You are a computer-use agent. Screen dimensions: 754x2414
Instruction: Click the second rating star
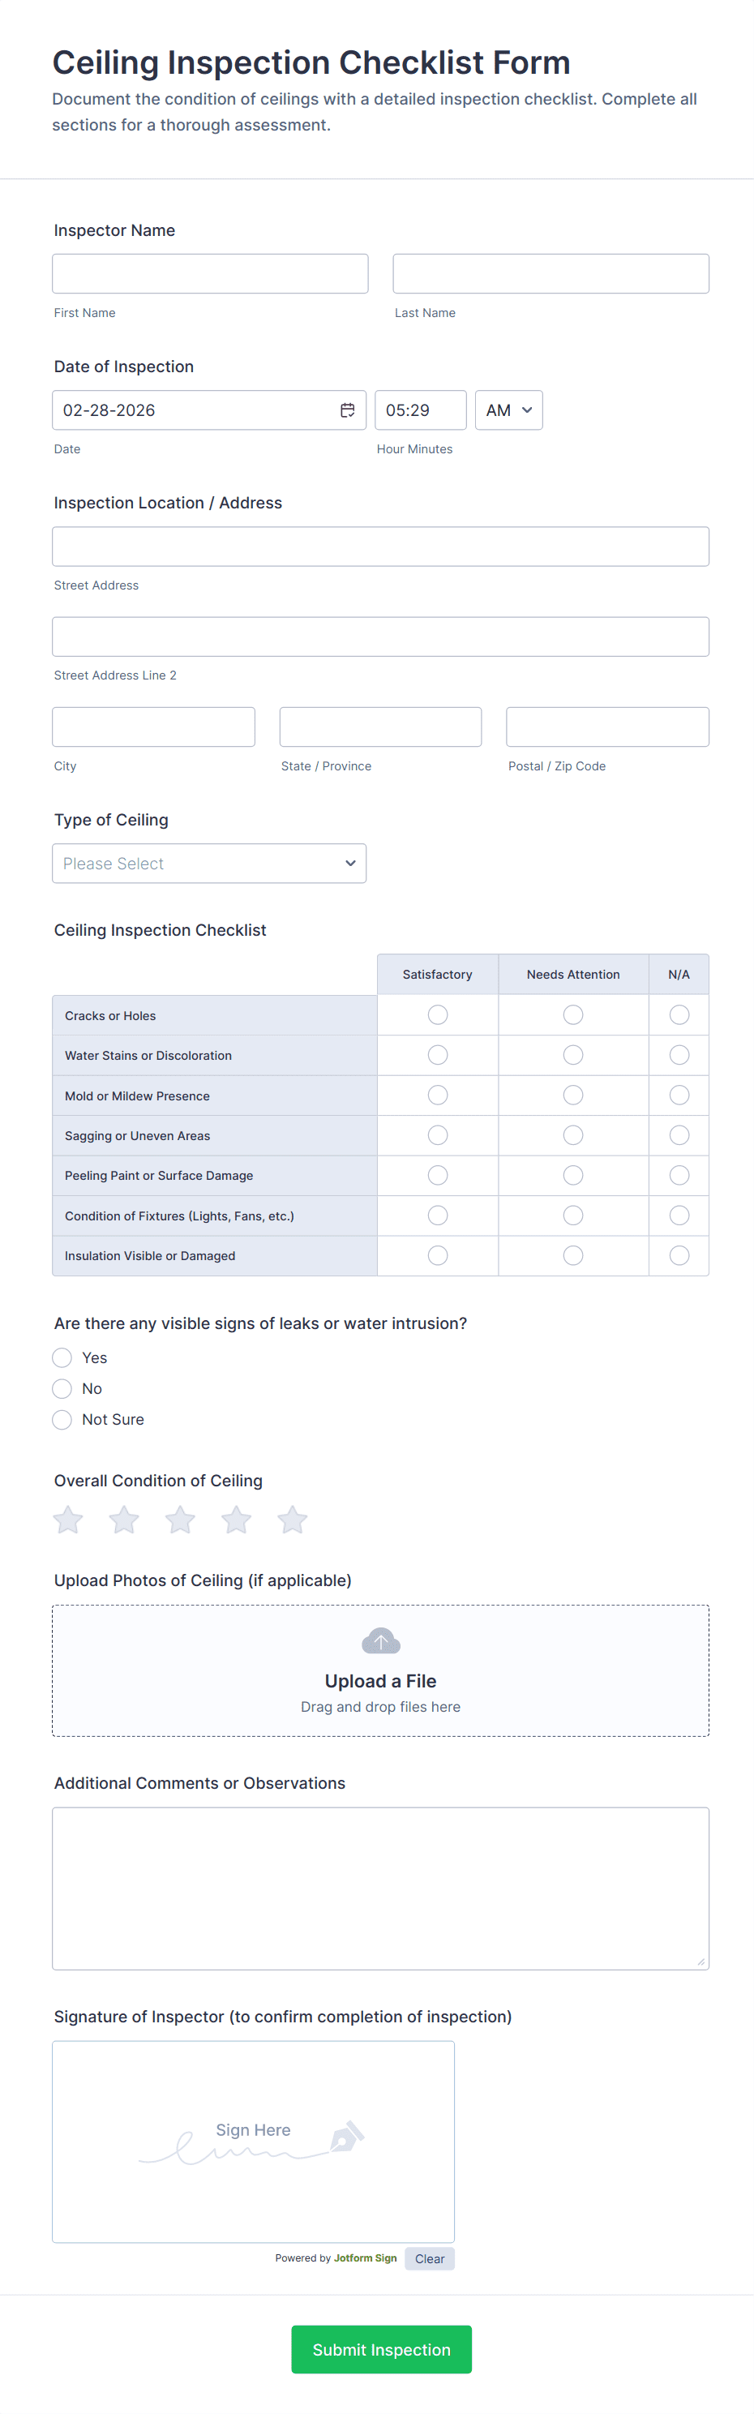coord(123,1519)
